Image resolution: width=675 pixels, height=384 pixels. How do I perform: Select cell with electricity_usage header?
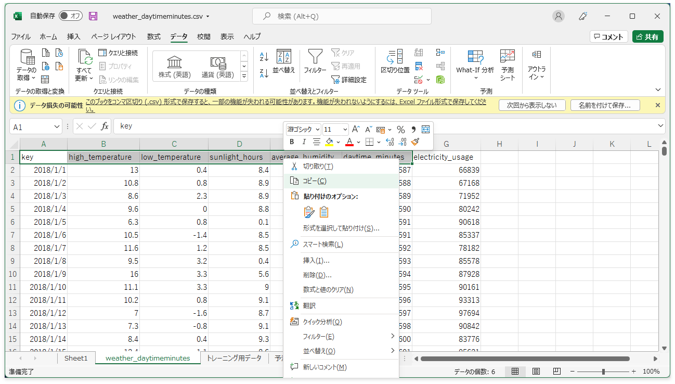click(446, 157)
